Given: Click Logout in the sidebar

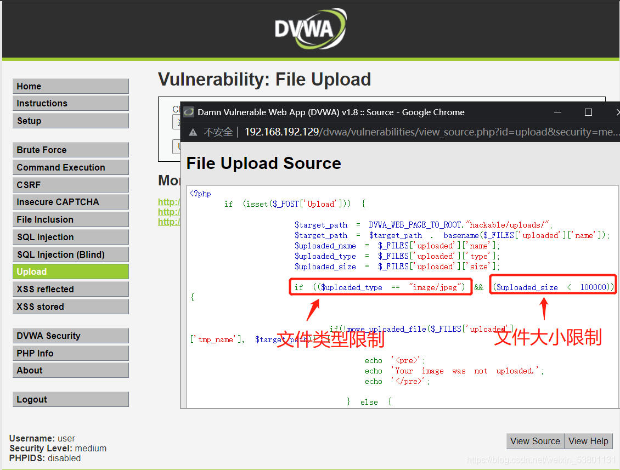Looking at the screenshot, I should 71,399.
